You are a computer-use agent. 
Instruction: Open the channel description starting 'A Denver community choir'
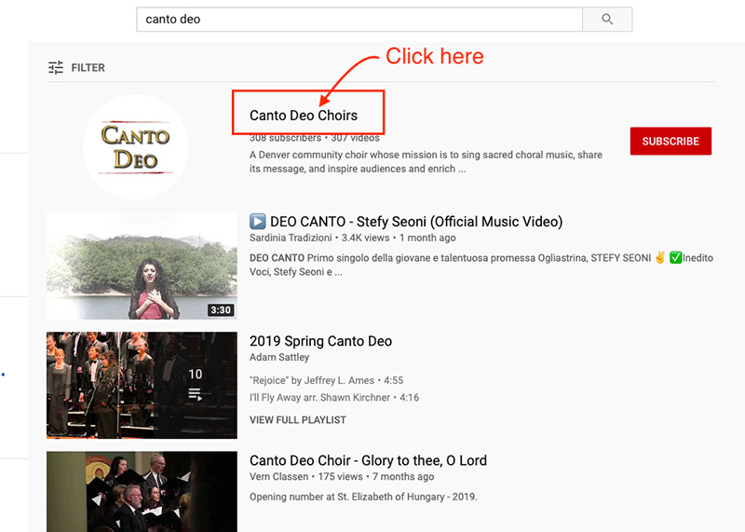pos(426,162)
